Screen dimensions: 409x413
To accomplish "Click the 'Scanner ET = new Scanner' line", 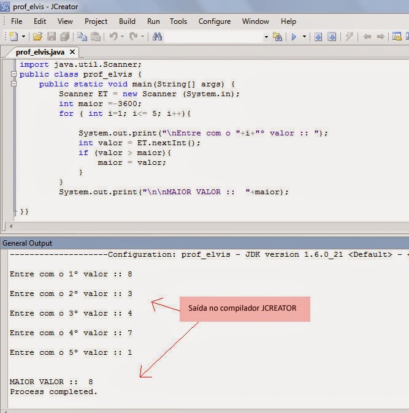I will click(149, 94).
